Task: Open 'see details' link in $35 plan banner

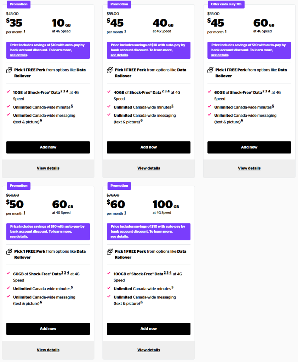Action: coord(19,55)
